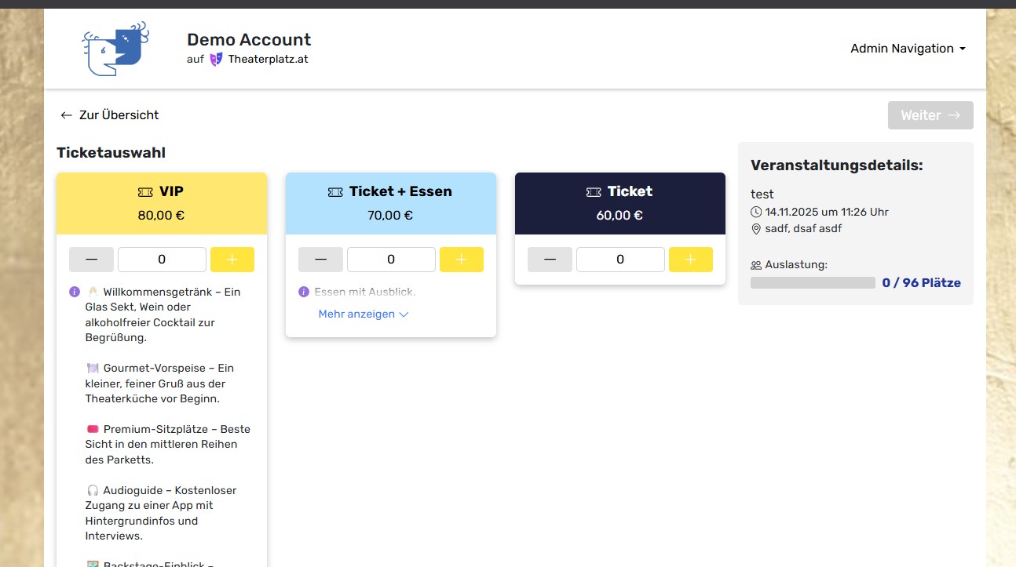Click the info icon beside Essen mit Ausblick

[304, 292]
